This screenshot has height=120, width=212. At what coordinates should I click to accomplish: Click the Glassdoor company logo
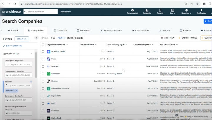pos(49,74)
